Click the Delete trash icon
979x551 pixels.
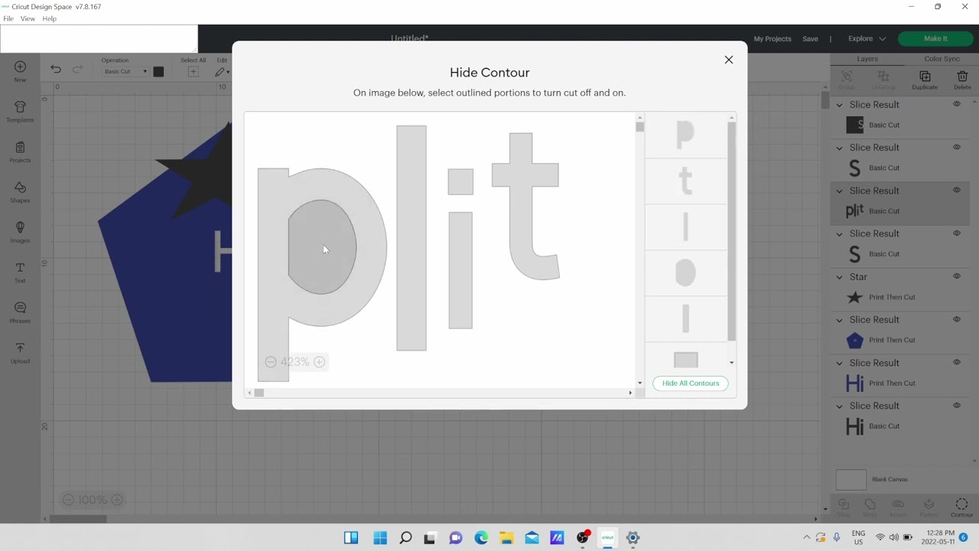(x=962, y=77)
